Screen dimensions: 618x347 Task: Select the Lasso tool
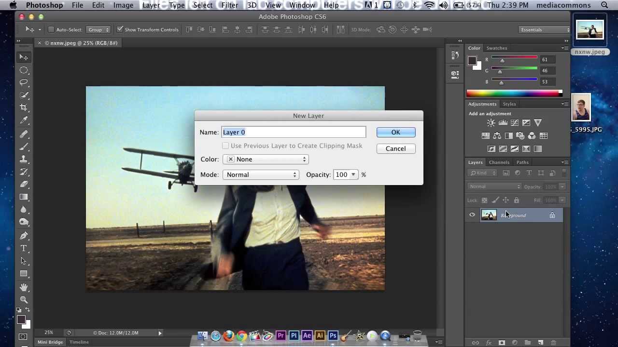tap(24, 83)
